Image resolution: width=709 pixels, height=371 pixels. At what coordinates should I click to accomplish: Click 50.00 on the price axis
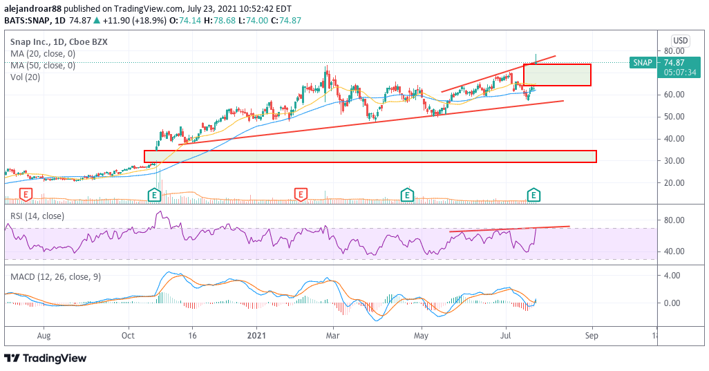pos(674,117)
